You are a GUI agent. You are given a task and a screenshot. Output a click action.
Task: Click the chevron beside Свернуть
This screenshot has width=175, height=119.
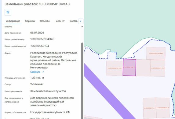pos(43,72)
